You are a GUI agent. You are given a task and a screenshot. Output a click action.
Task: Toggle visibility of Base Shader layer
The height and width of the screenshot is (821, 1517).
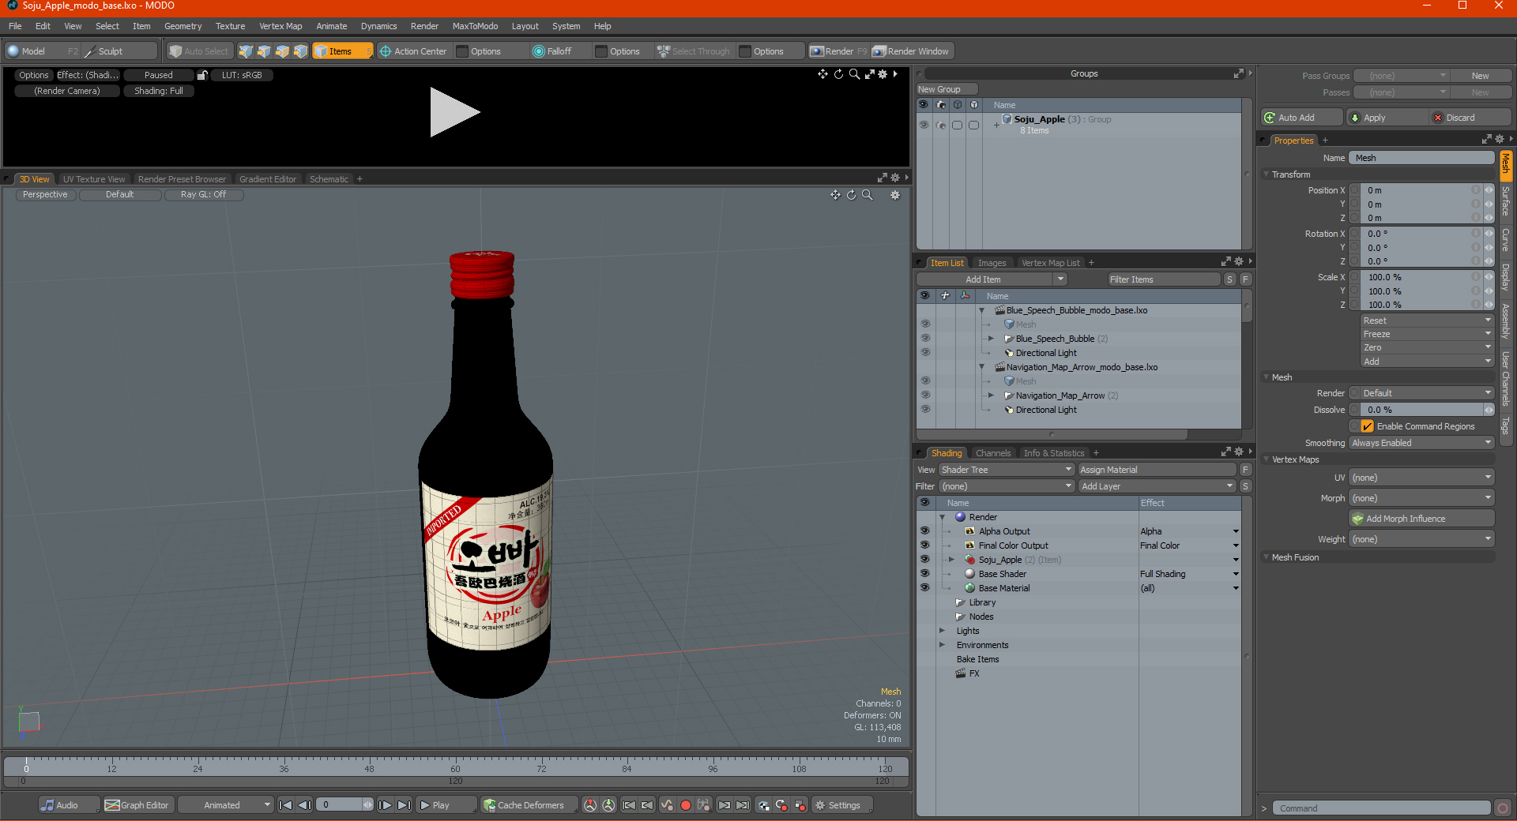pos(924,574)
